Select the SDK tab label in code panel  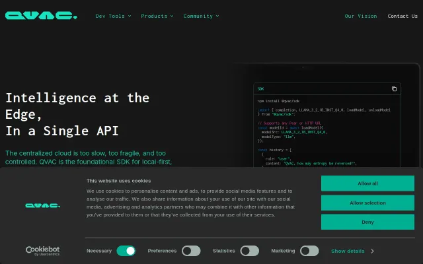click(260, 89)
